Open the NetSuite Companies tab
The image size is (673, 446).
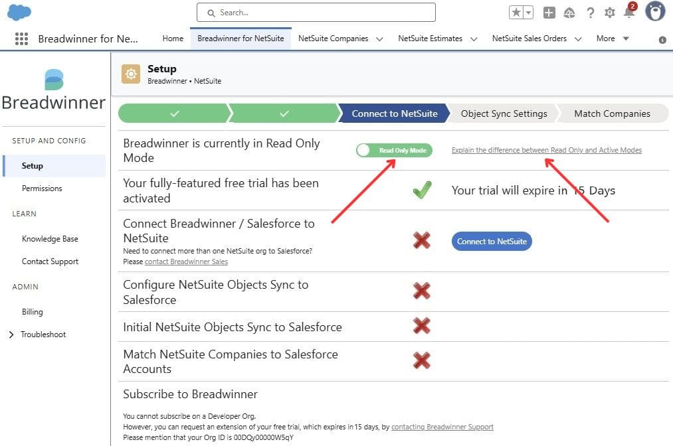coord(333,38)
